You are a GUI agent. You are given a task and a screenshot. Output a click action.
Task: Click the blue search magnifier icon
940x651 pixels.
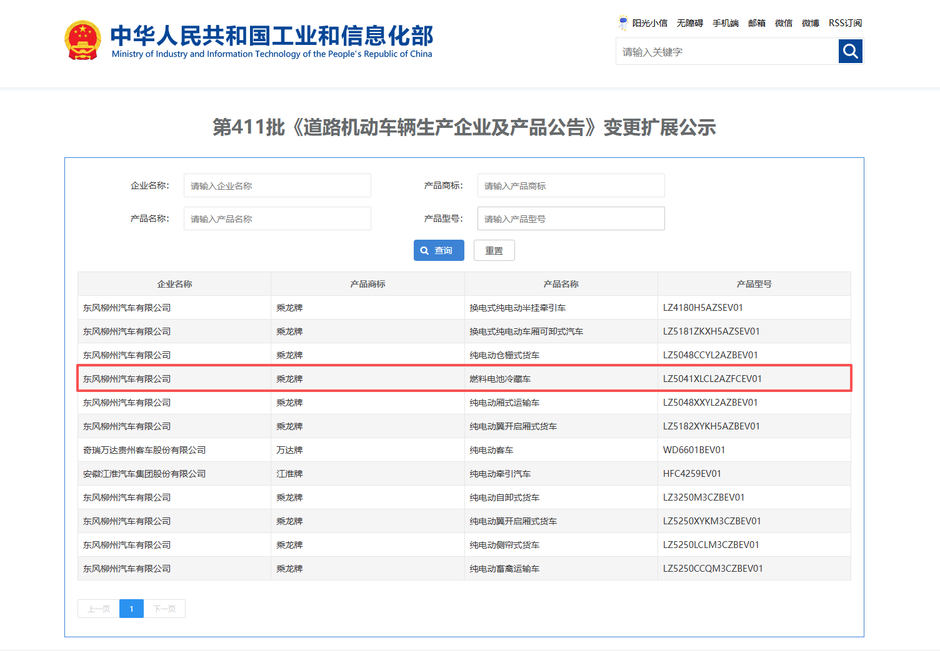851,51
